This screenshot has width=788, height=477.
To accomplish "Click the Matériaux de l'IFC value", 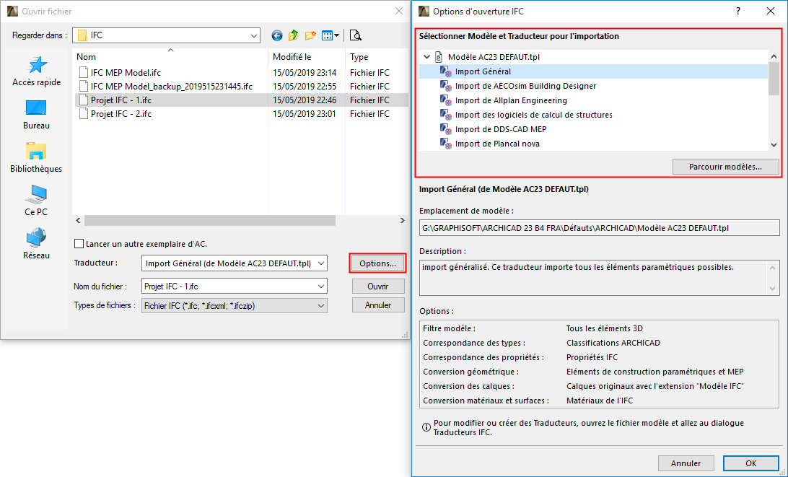I will (600, 401).
